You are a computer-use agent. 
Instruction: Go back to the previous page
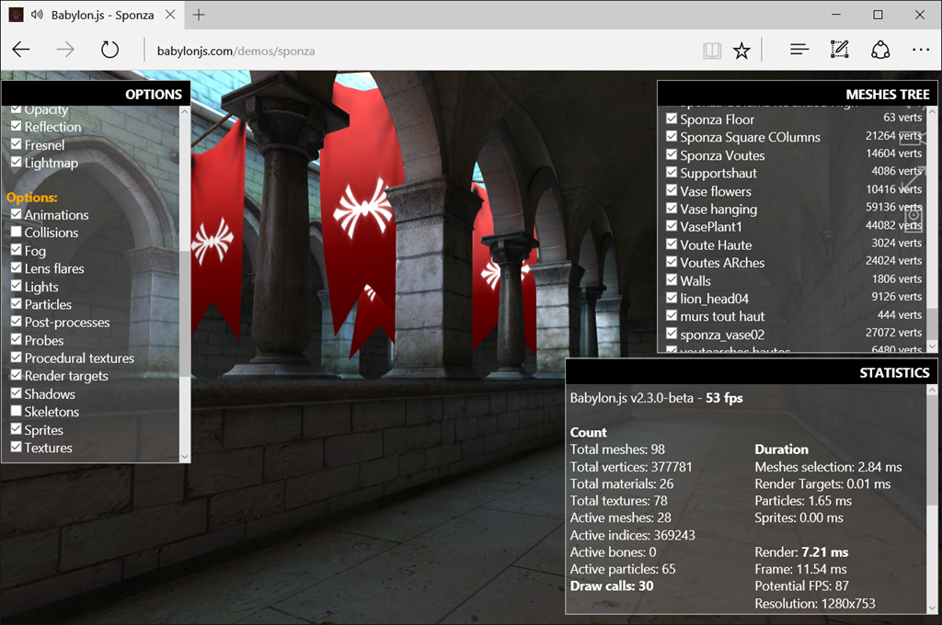pyautogui.click(x=21, y=50)
